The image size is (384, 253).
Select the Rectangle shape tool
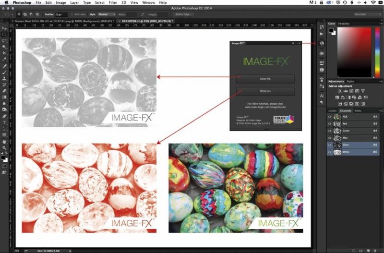(4, 135)
